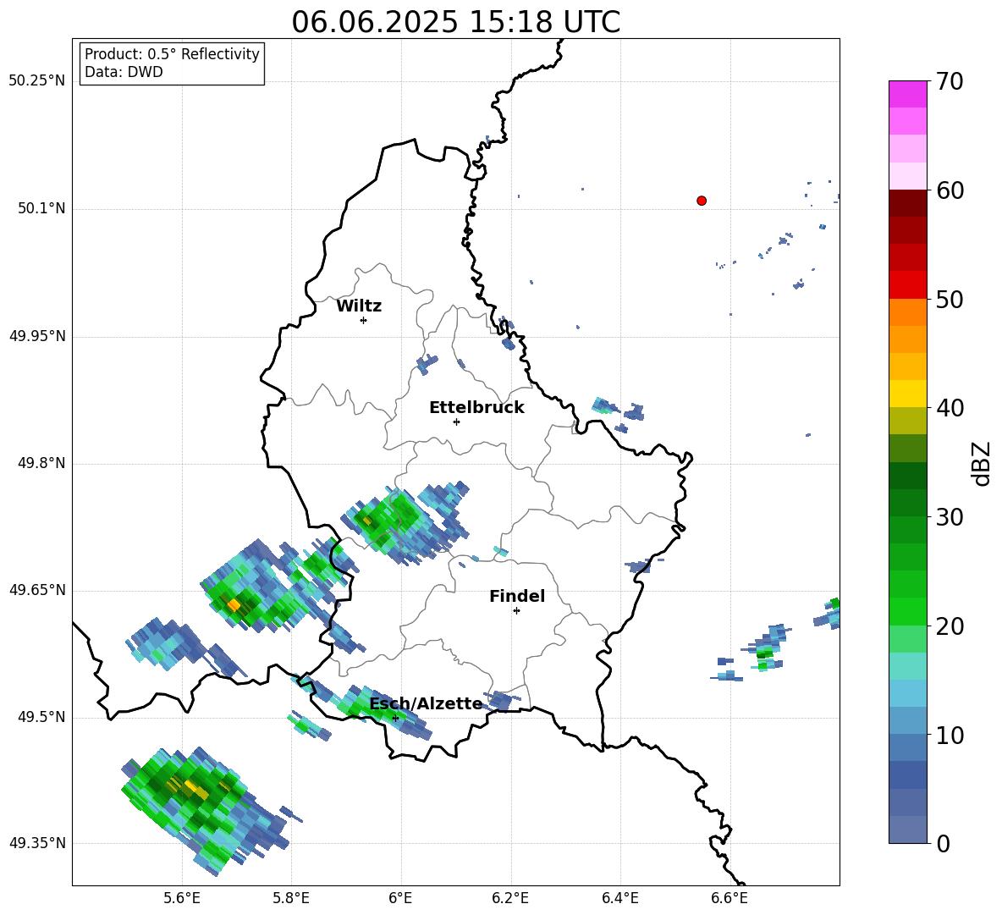
Task: Click the magenta top segment of the colorbar
Action: 907,94
